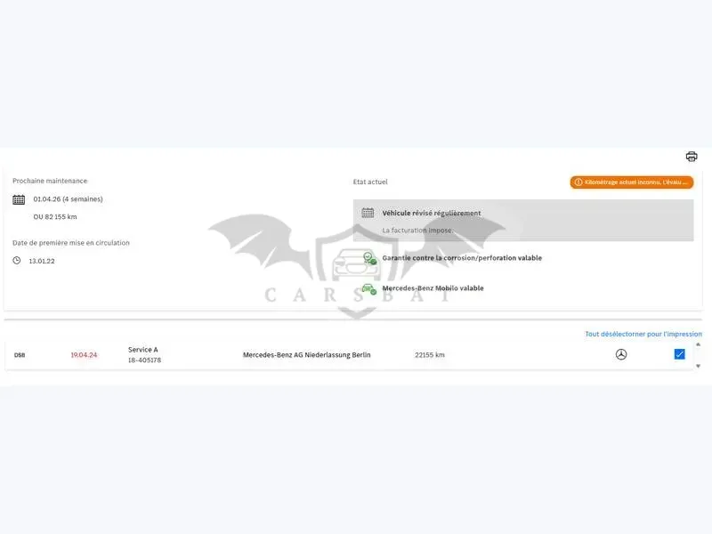Click the DSB label in service row
This screenshot has width=712, height=534.
(20, 355)
